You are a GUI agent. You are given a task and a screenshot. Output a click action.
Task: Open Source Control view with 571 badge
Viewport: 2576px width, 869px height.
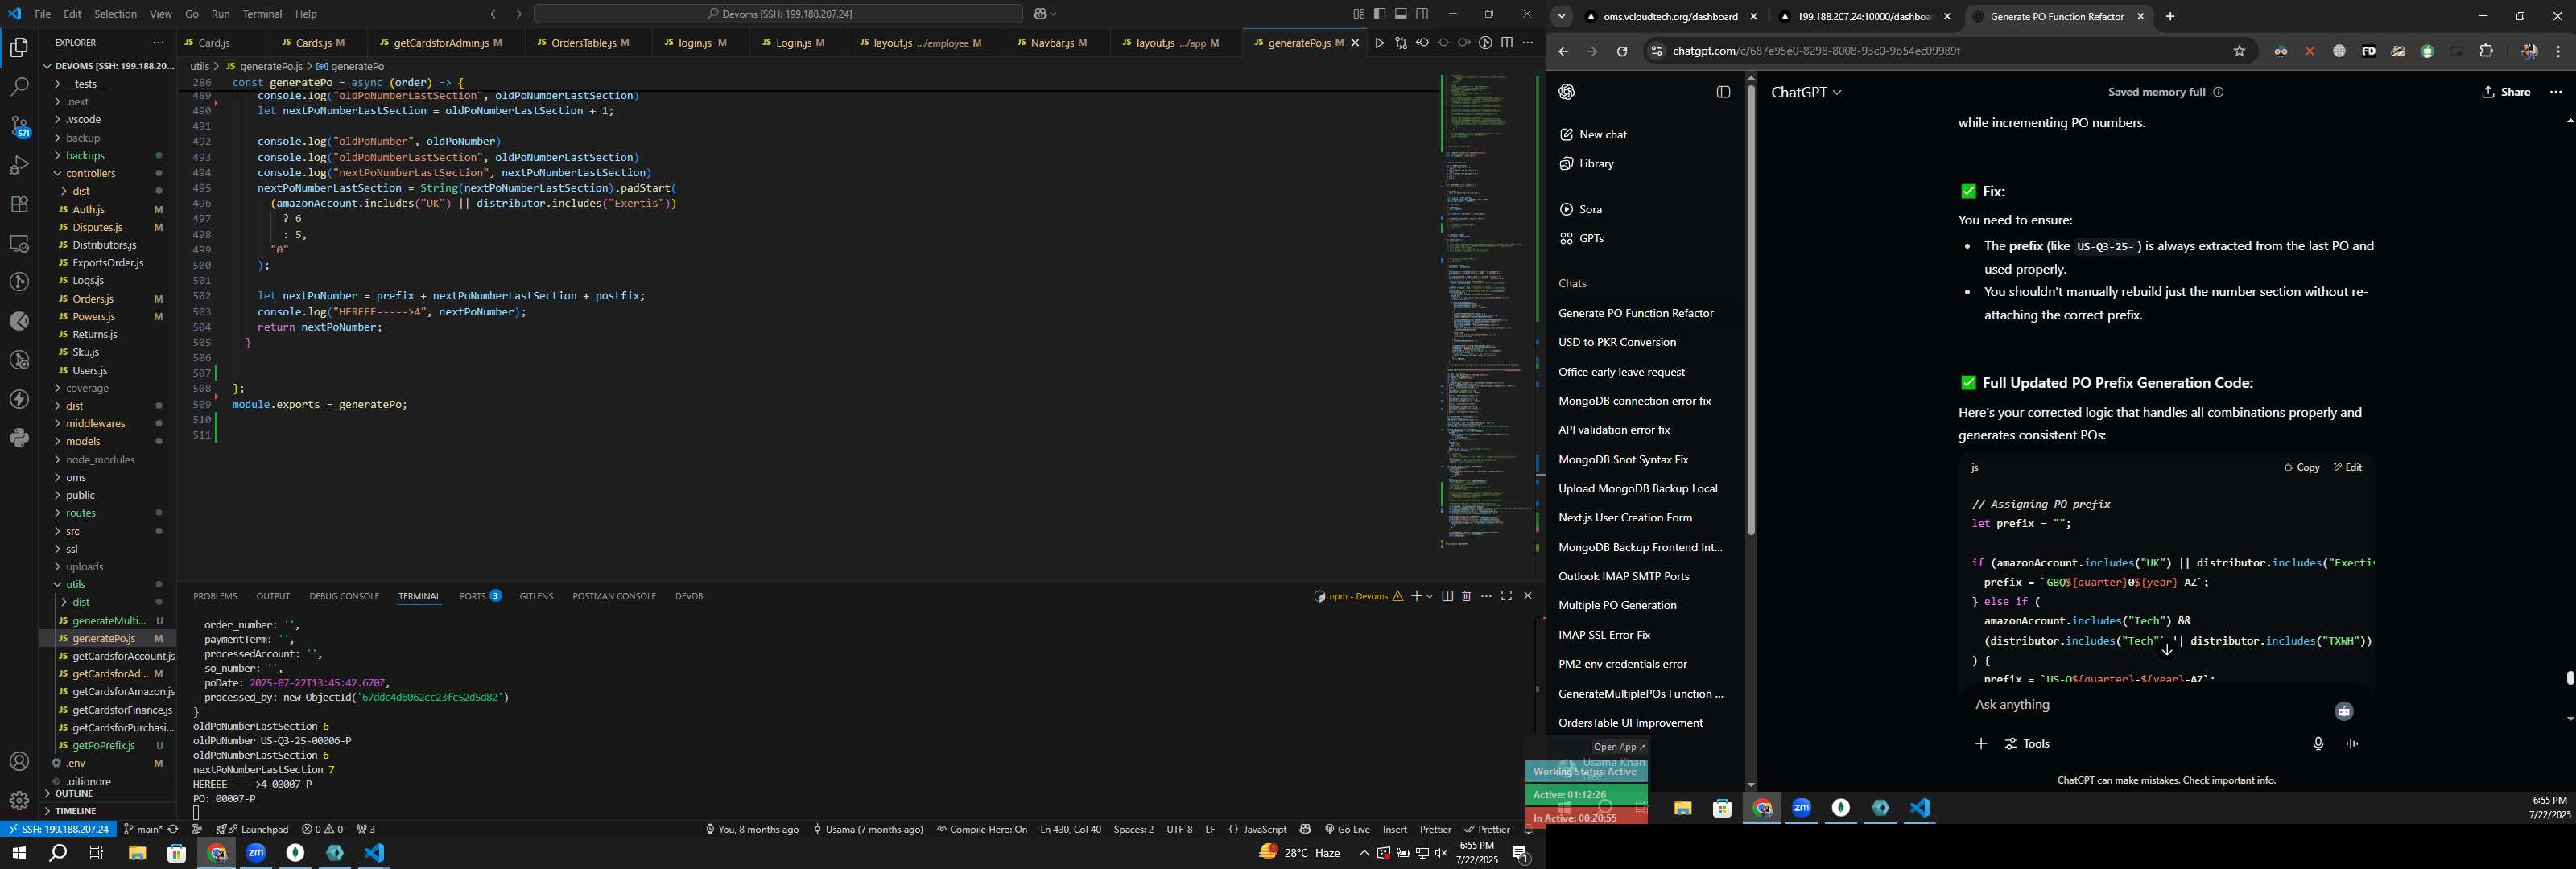19,126
